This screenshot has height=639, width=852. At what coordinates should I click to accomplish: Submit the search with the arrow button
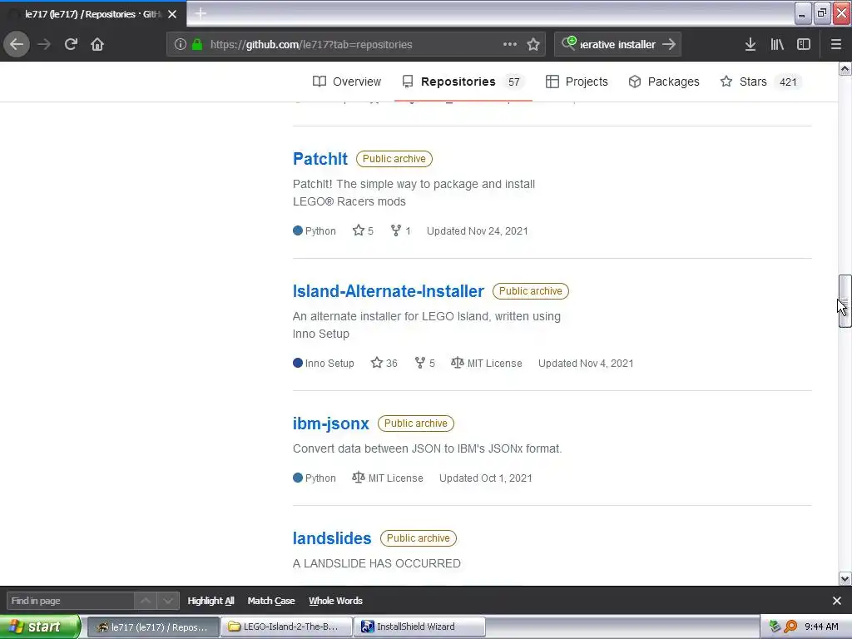669,44
